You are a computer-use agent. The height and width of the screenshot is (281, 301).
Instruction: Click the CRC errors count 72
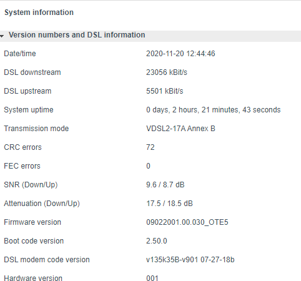[x=150, y=147]
